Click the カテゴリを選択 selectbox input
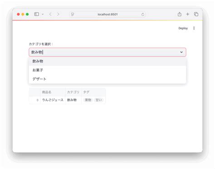Viewport: 215px width, 169px height. 107,52
